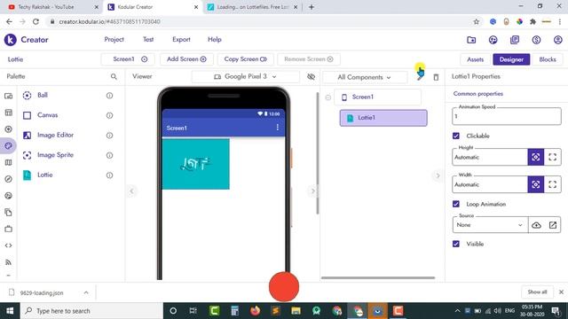
Task: Open the Screen1 screen selector
Action: pos(128,59)
